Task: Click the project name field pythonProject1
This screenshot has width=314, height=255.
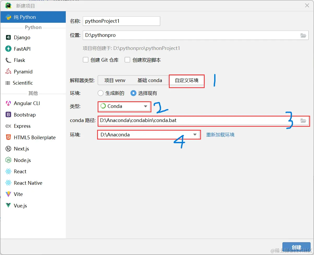Action: tap(121, 21)
